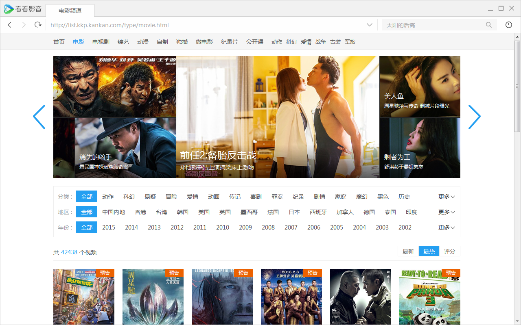The height and width of the screenshot is (325, 521).
Task: Click the 战争 link in top nav
Action: pyautogui.click(x=321, y=42)
